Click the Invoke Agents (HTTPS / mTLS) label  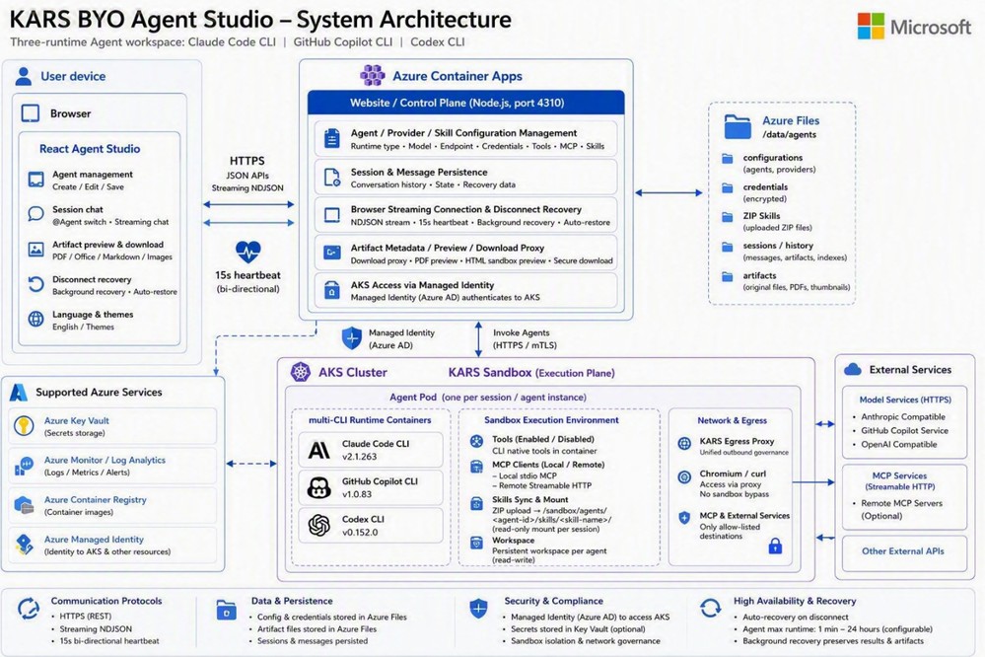pos(525,339)
